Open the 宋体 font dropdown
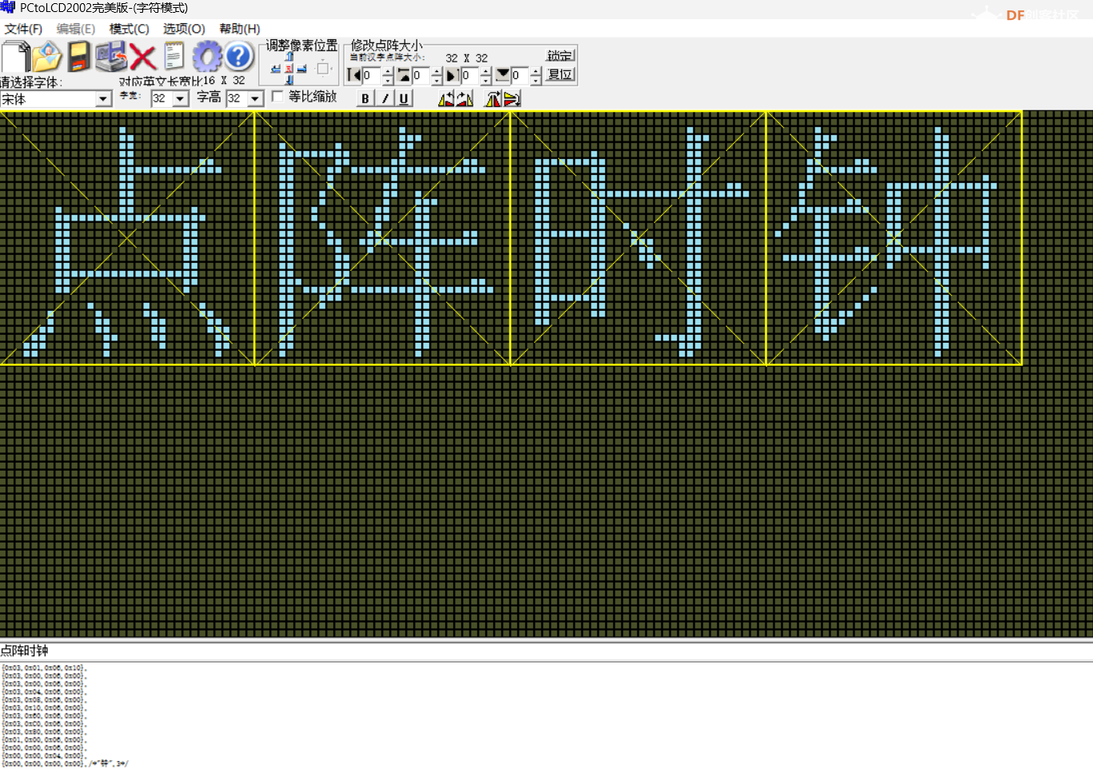This screenshot has height=776, width=1093. click(x=103, y=99)
